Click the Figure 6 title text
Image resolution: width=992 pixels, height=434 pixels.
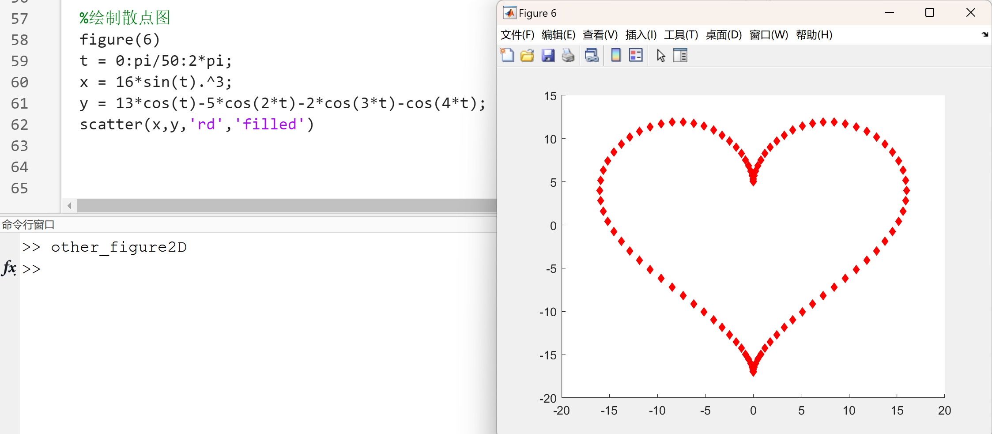tap(537, 13)
